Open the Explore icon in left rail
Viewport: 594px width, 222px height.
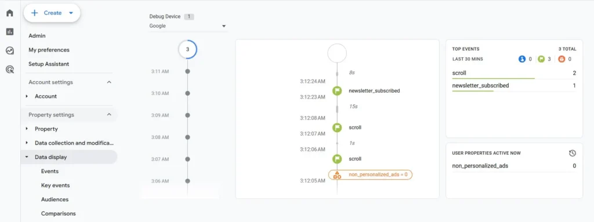10,50
